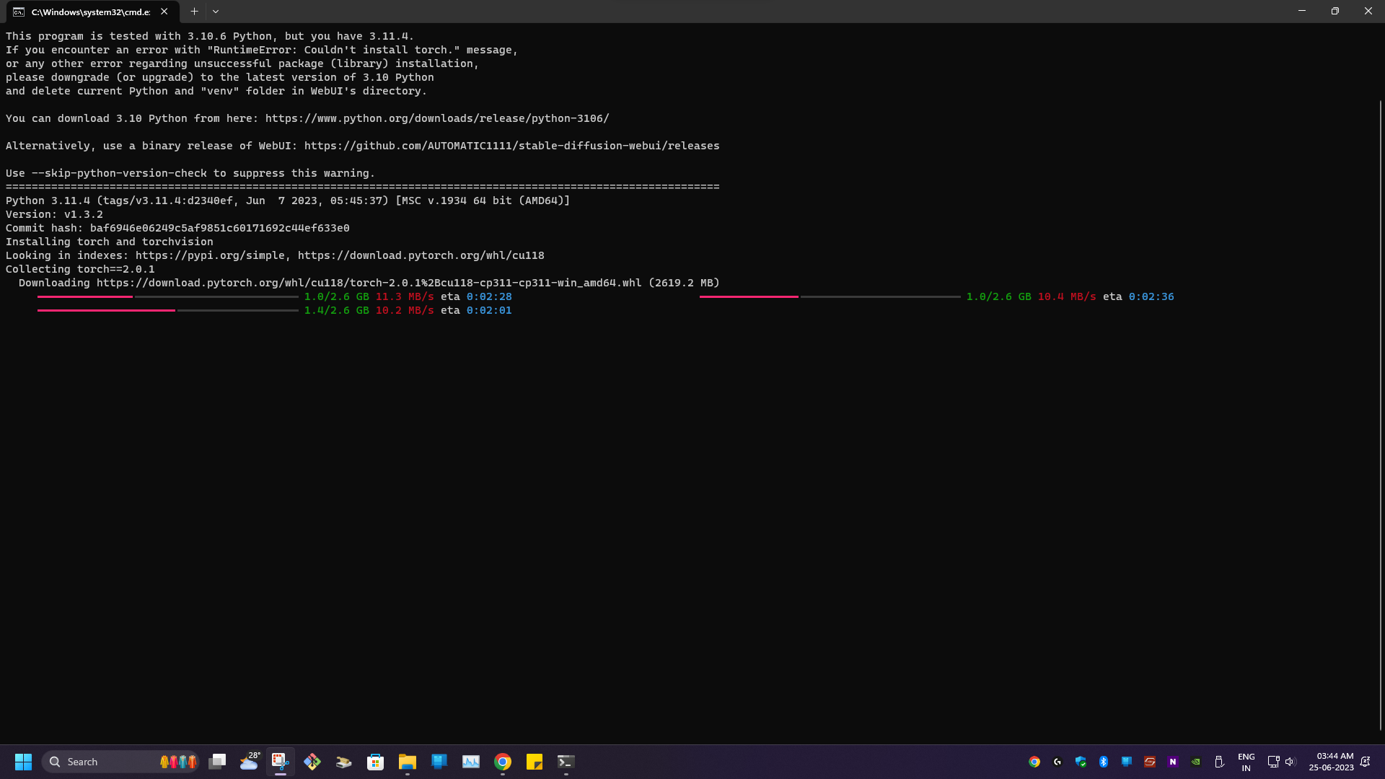This screenshot has width=1385, height=779.
Task: Open the Python 3.10 download link
Action: 436,118
